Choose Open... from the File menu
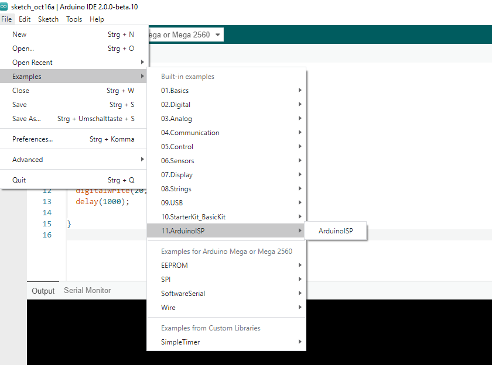The height and width of the screenshot is (365, 492). click(73, 49)
